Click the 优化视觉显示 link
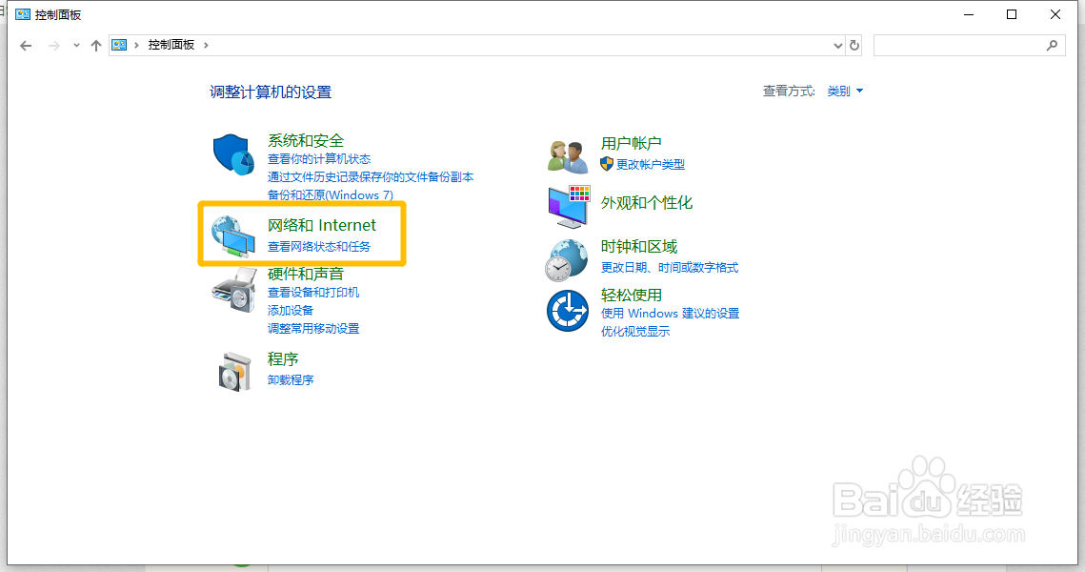Image resolution: width=1085 pixels, height=572 pixels. tap(635, 331)
